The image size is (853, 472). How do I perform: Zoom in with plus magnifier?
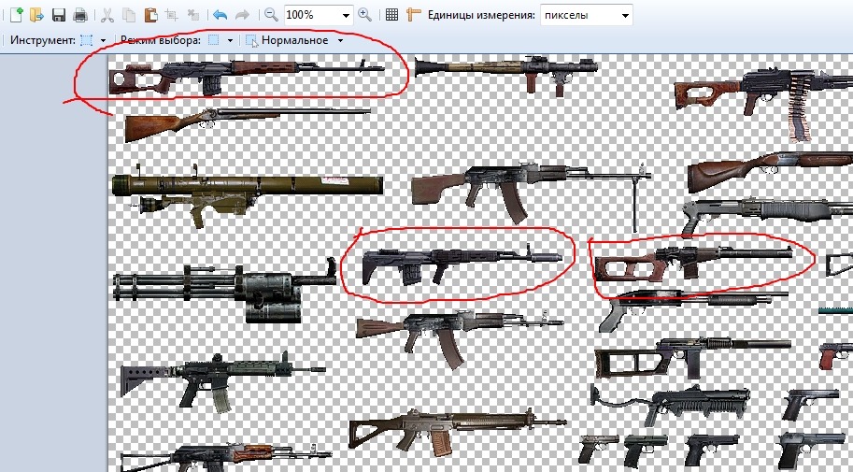click(x=364, y=15)
